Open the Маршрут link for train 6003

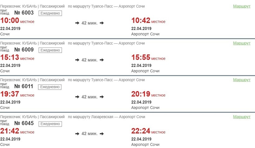tap(242, 6)
